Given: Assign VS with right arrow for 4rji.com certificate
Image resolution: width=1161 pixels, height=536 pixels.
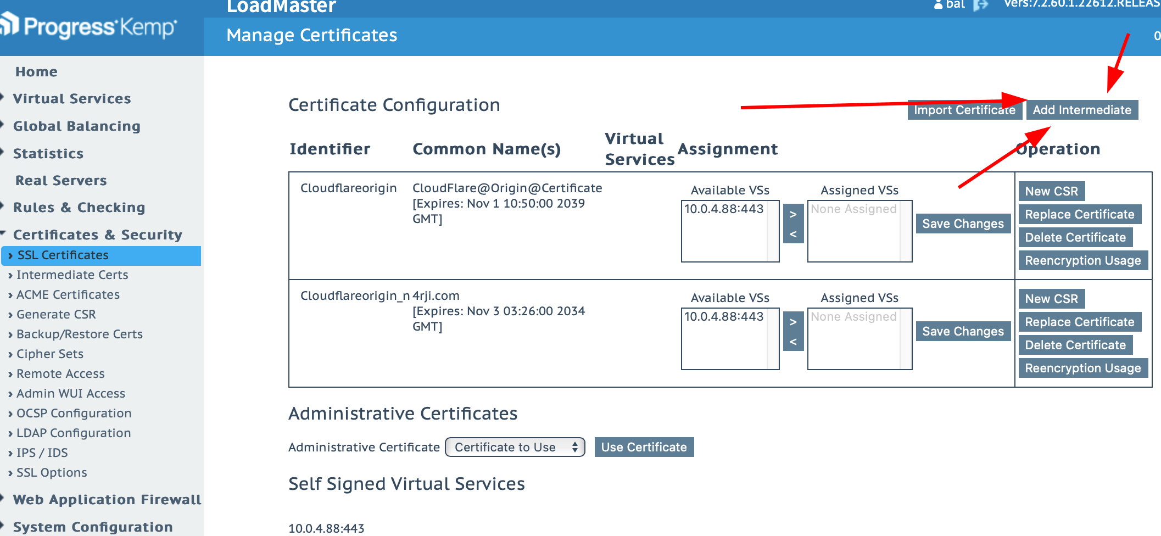Looking at the screenshot, I should pyautogui.click(x=793, y=322).
